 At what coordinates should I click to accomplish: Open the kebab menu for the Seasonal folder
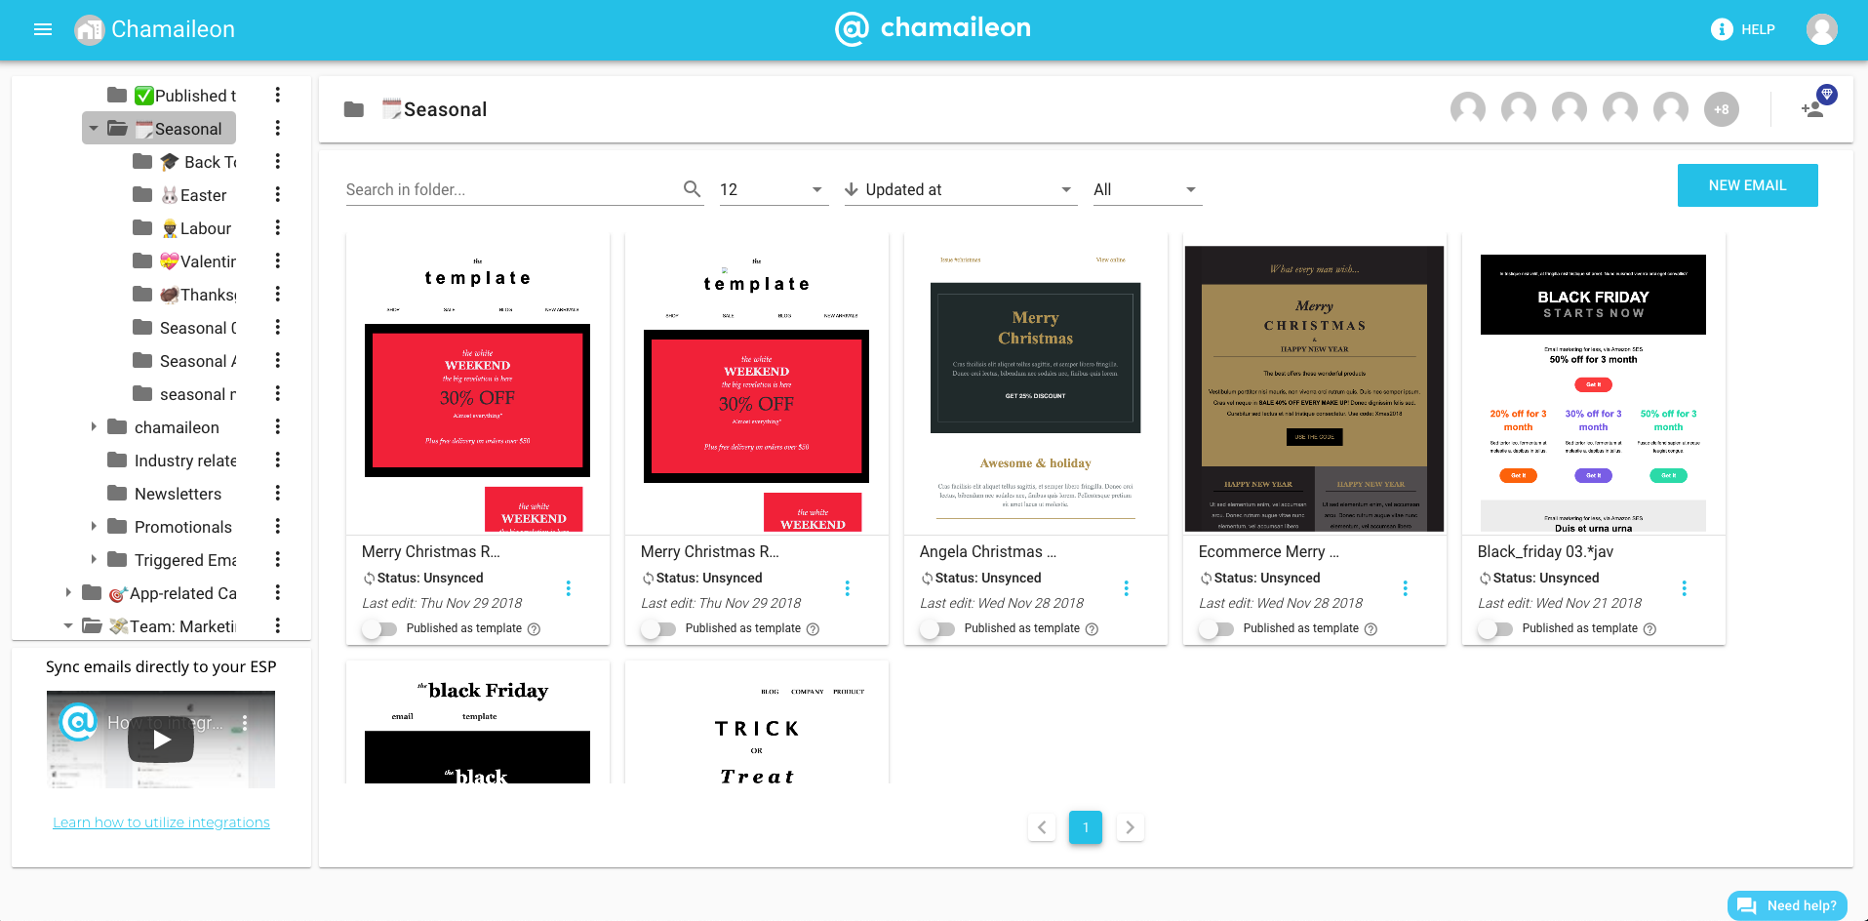click(x=278, y=128)
